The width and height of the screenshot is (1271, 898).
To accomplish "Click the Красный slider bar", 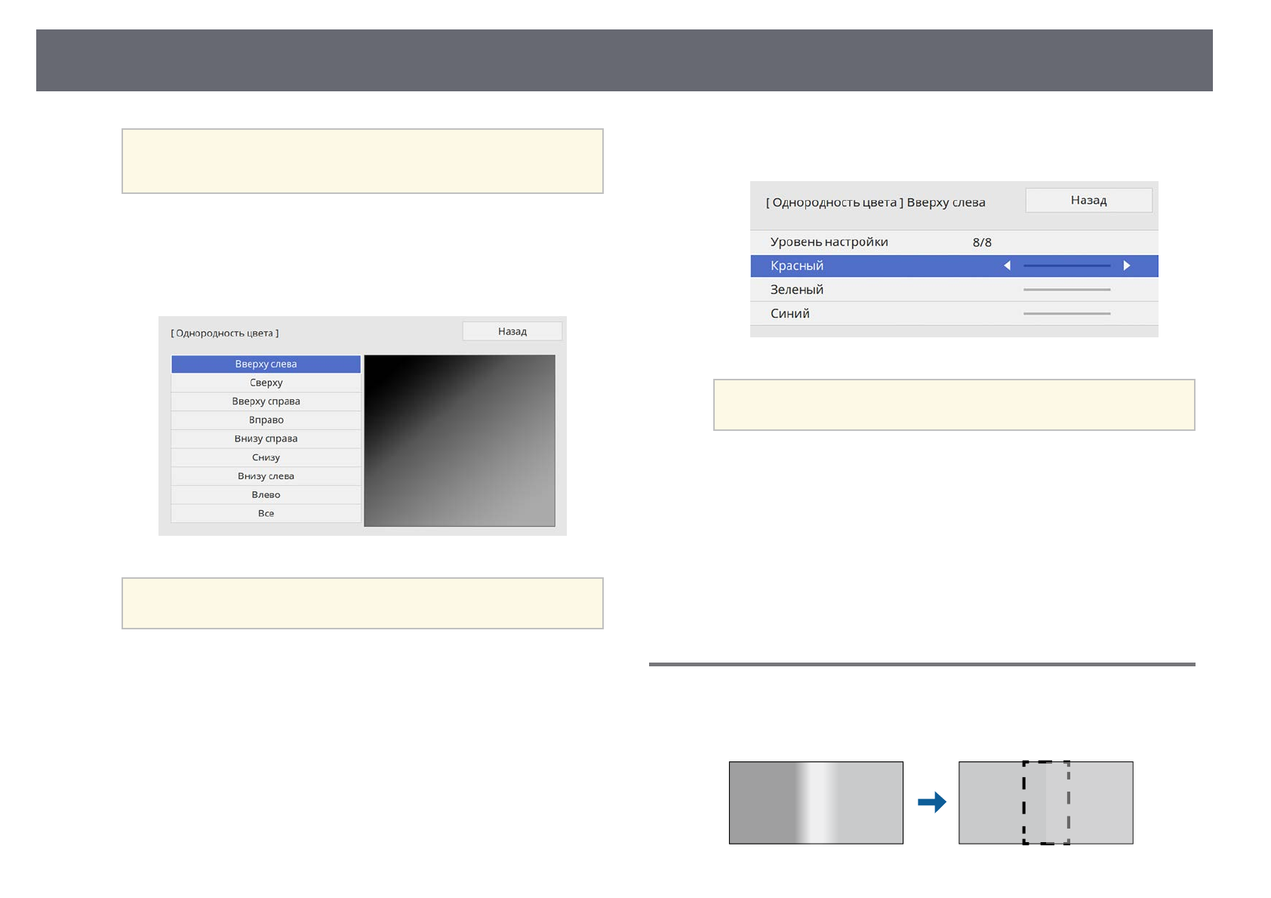I will [x=1066, y=266].
